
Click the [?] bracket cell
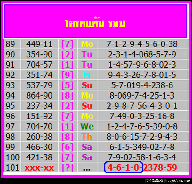[68, 167]
